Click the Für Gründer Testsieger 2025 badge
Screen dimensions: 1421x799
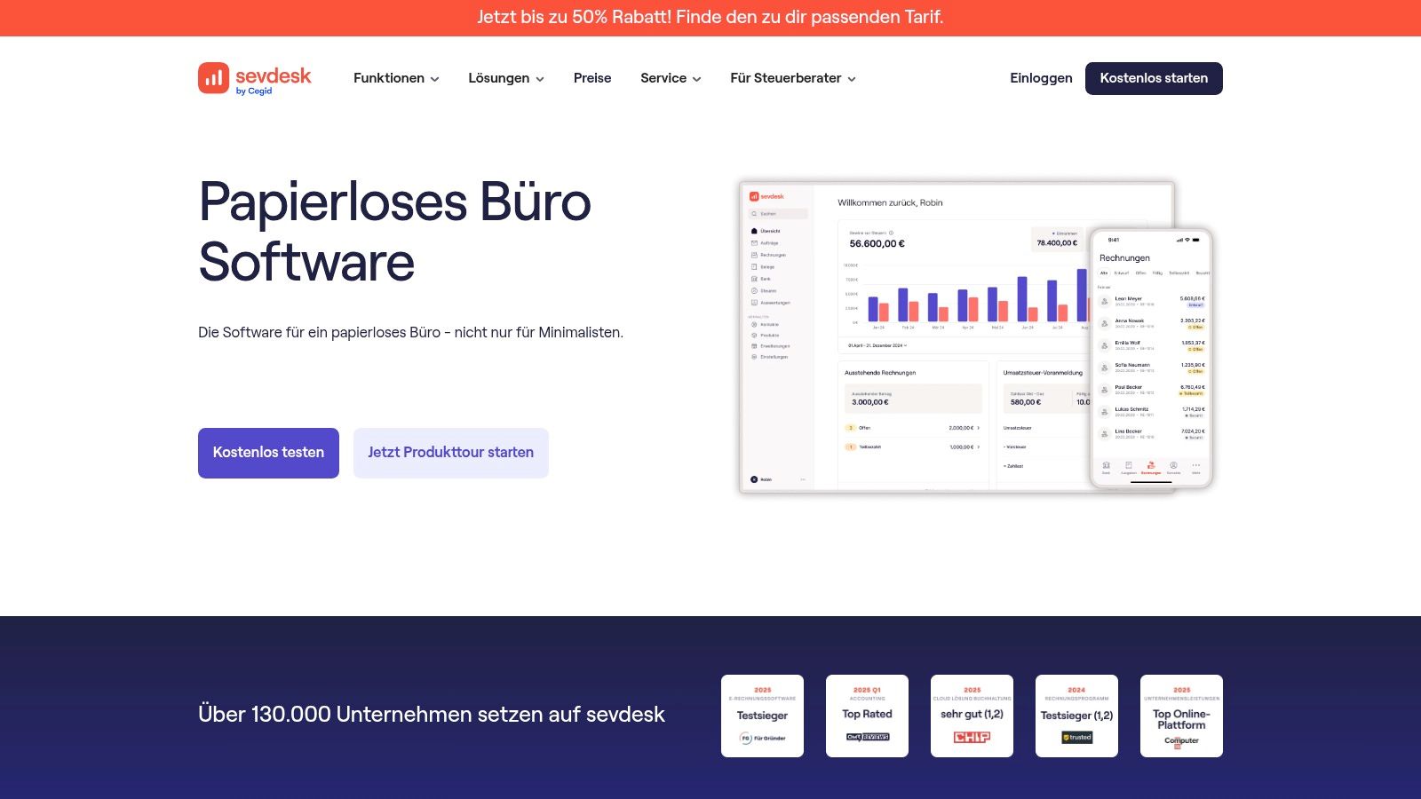coord(762,716)
